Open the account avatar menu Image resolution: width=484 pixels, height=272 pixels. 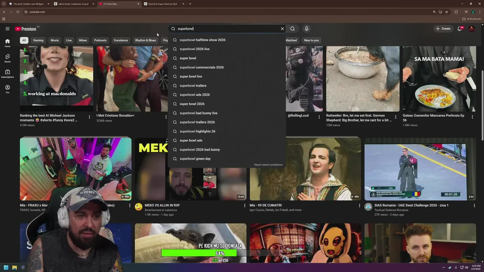(472, 29)
